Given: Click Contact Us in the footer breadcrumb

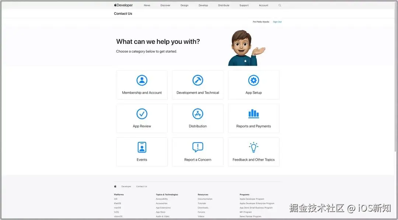Looking at the screenshot, I should [x=142, y=186].
